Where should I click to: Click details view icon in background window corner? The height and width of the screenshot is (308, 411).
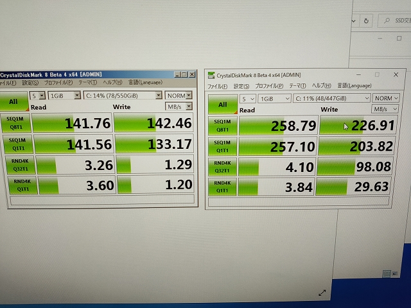(x=387, y=274)
